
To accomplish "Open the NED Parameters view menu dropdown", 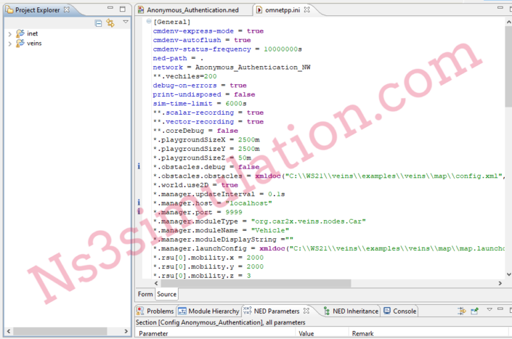I will (489, 310).
